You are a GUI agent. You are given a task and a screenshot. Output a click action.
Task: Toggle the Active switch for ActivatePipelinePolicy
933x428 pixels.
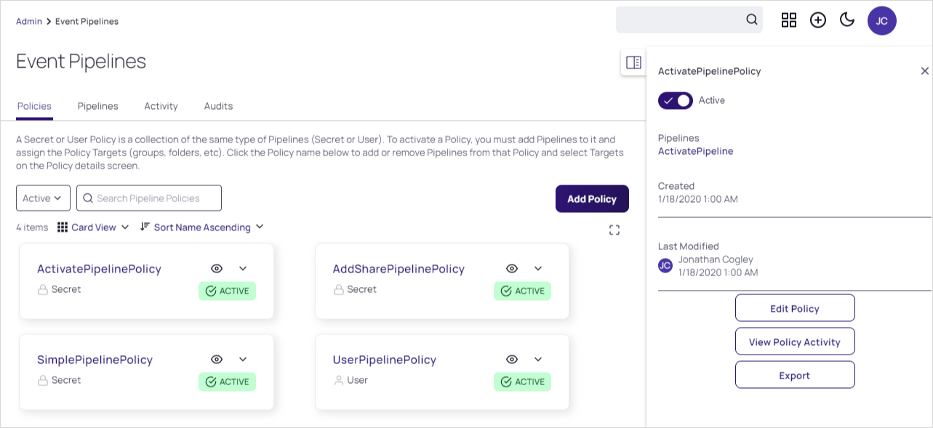click(x=675, y=100)
